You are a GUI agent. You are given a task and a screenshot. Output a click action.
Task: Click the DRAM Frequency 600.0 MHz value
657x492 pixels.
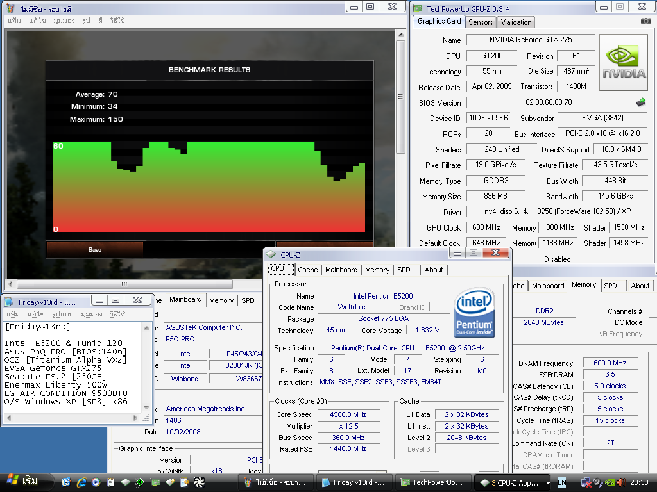tap(610, 363)
